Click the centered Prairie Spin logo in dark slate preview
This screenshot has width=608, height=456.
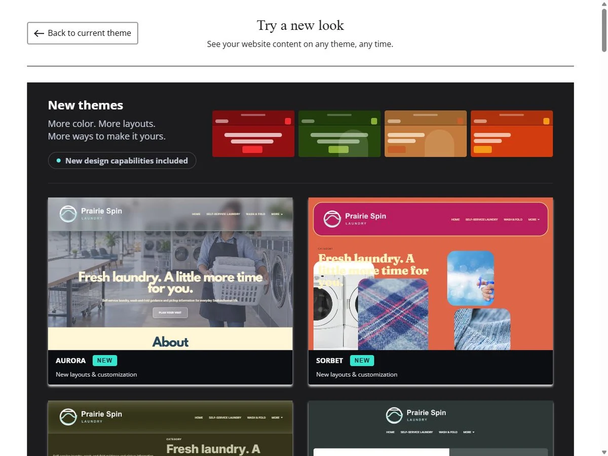click(x=416, y=416)
